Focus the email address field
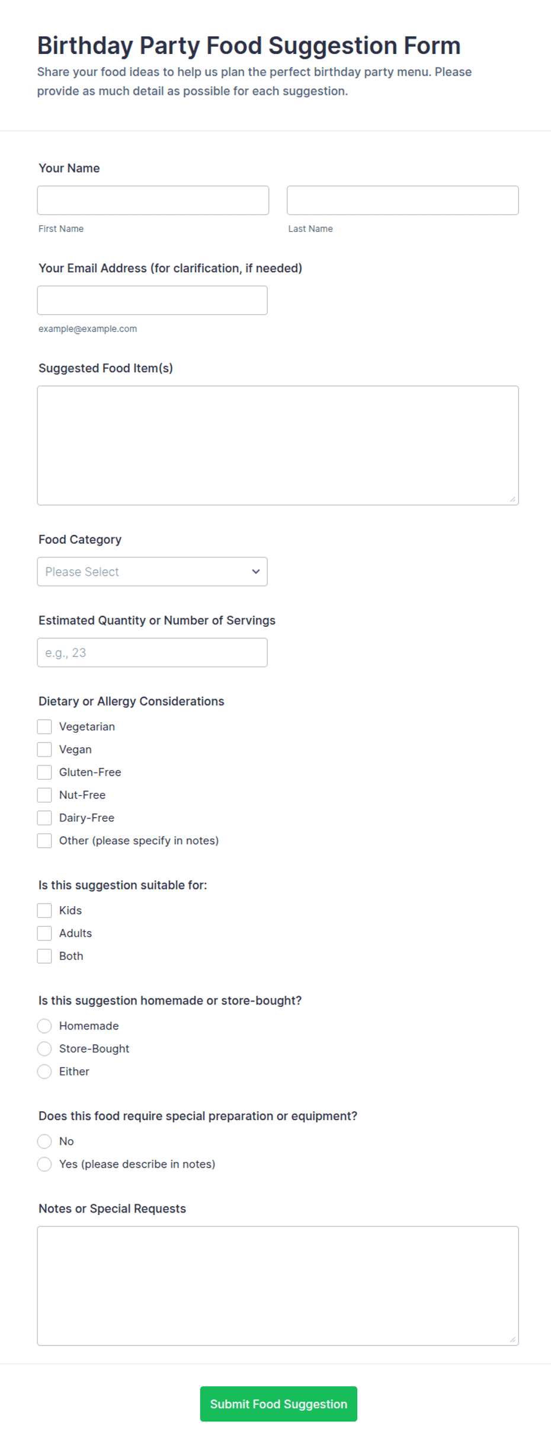 (x=152, y=300)
